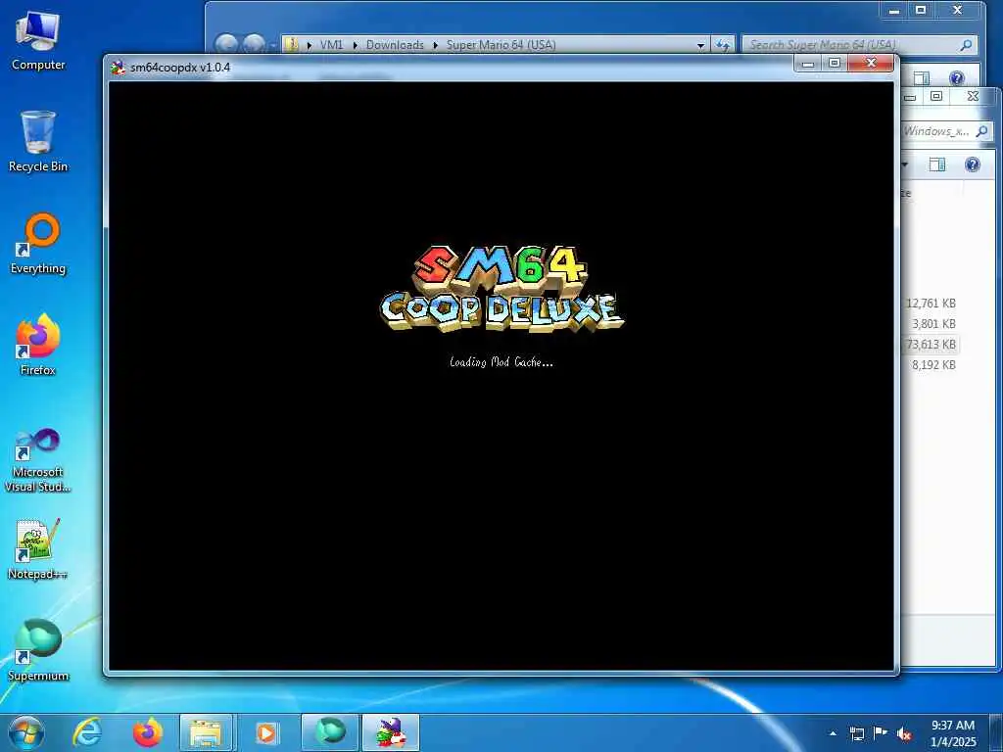
Task: Switch to Supermium in the taskbar
Action: click(x=330, y=732)
